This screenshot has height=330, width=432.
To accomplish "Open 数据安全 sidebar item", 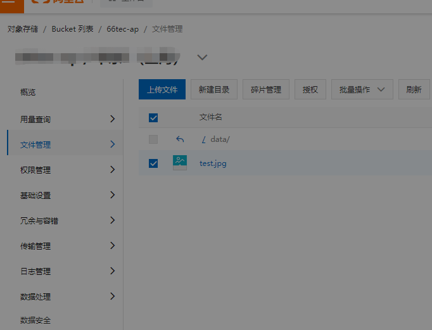I will [35, 320].
